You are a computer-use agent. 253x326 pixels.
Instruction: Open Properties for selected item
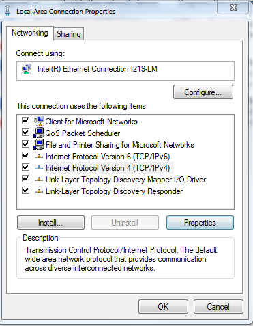click(200, 223)
